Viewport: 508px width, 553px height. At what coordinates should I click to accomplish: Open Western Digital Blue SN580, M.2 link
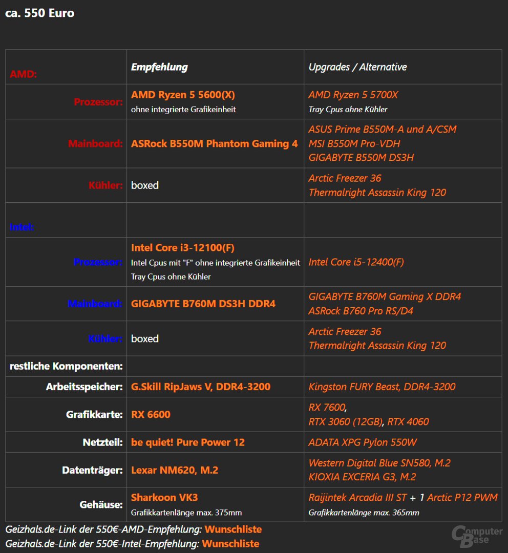379,463
